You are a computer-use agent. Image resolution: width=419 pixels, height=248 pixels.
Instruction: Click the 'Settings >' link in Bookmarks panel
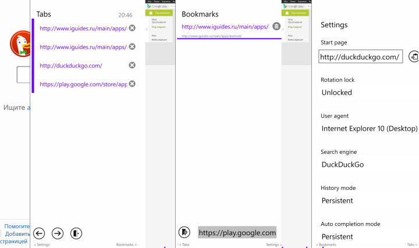click(274, 245)
